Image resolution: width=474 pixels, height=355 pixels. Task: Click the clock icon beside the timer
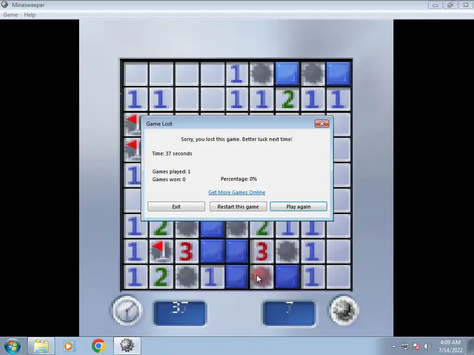127,311
